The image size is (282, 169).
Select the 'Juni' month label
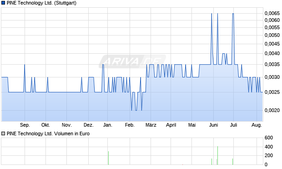point(214,125)
